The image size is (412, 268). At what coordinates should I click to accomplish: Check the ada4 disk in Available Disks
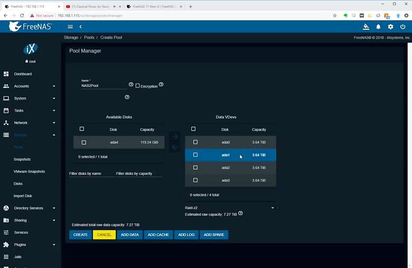[83, 142]
